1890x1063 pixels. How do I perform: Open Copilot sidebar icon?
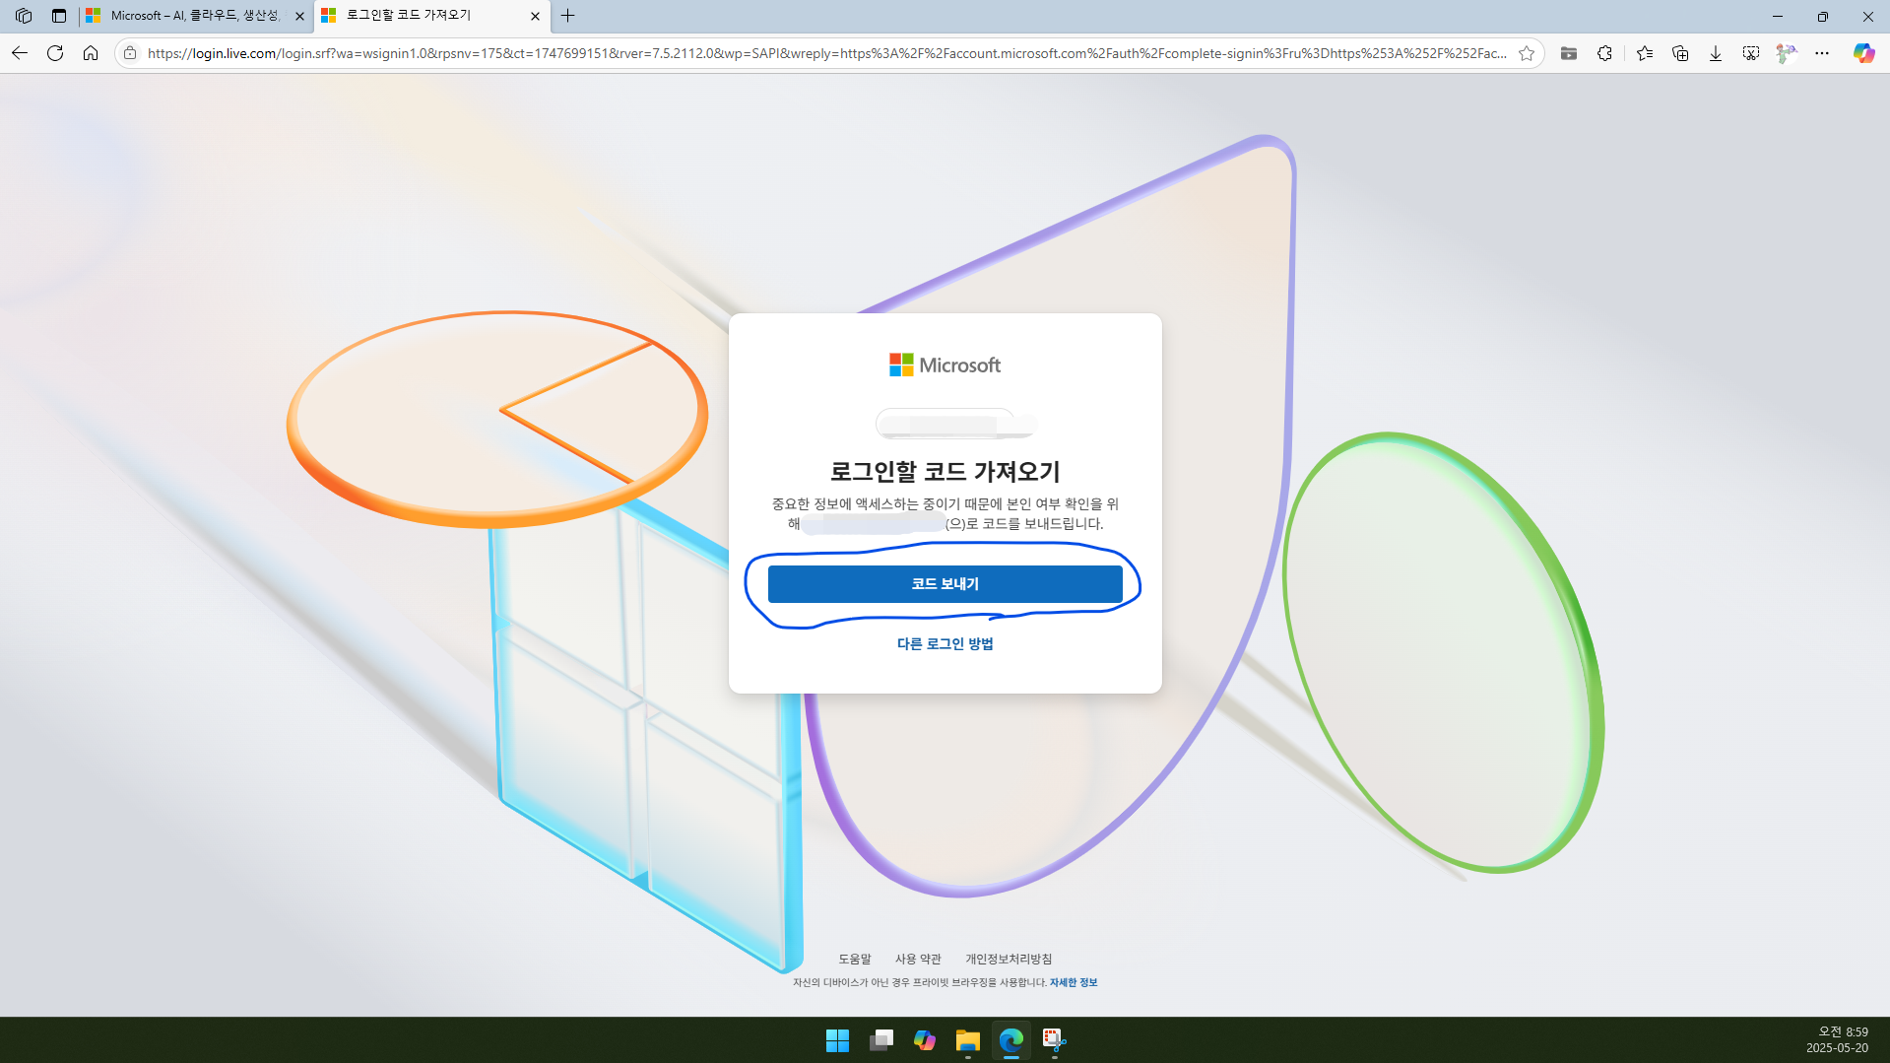click(1863, 53)
